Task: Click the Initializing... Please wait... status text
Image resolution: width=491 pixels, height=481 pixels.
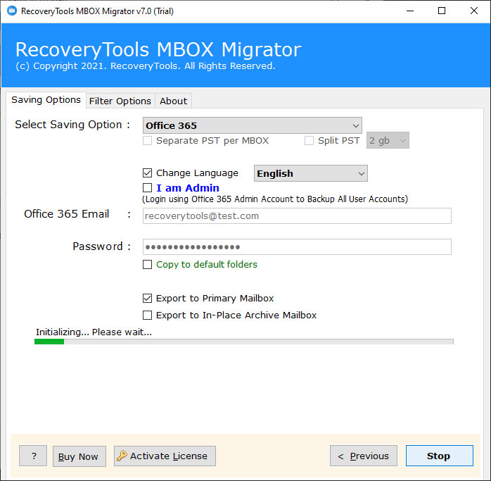Action: pyautogui.click(x=94, y=332)
